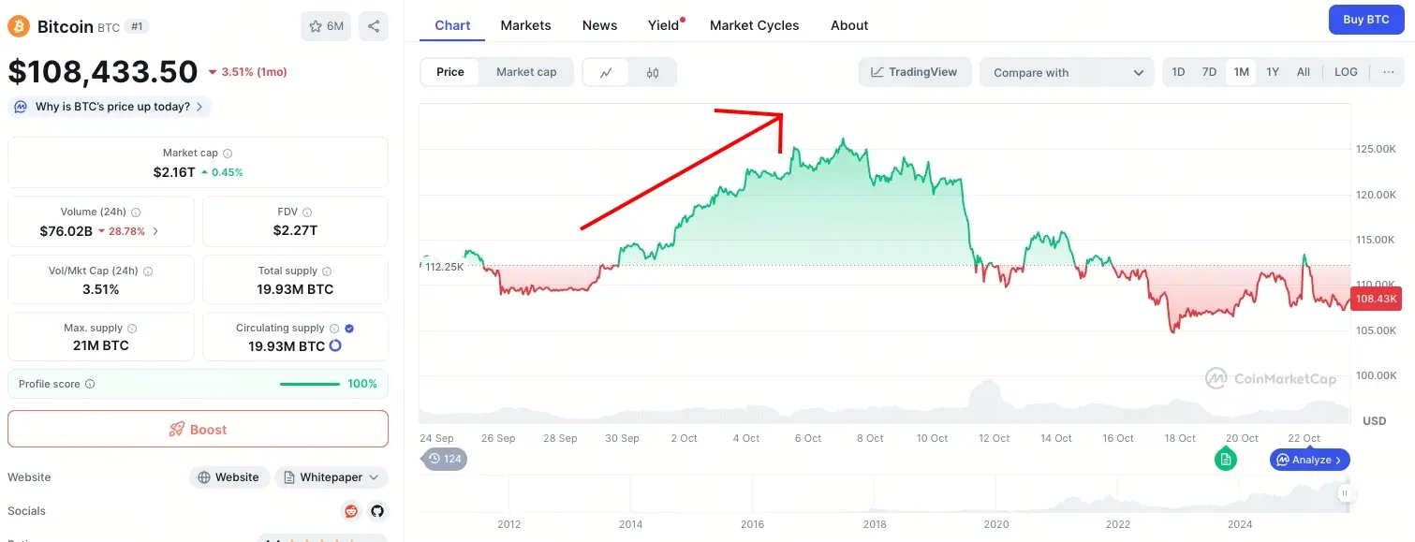Open the Reddit social link

point(351,511)
